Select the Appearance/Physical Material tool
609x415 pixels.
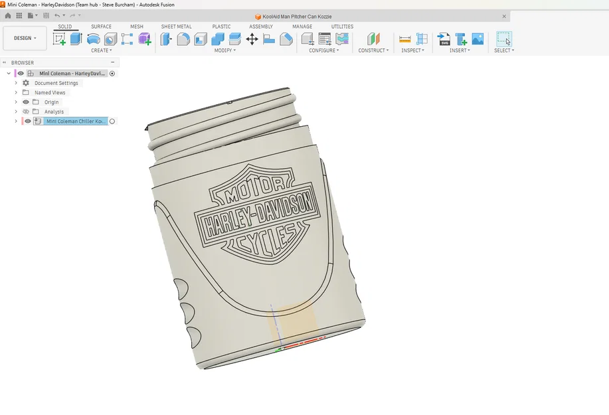286,39
